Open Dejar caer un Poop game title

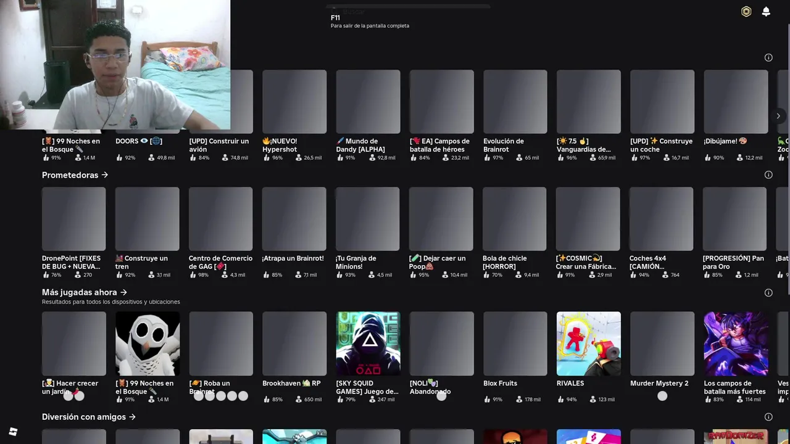pyautogui.click(x=437, y=262)
